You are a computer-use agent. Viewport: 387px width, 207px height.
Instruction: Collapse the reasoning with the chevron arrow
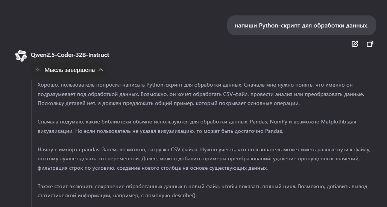click(x=101, y=70)
